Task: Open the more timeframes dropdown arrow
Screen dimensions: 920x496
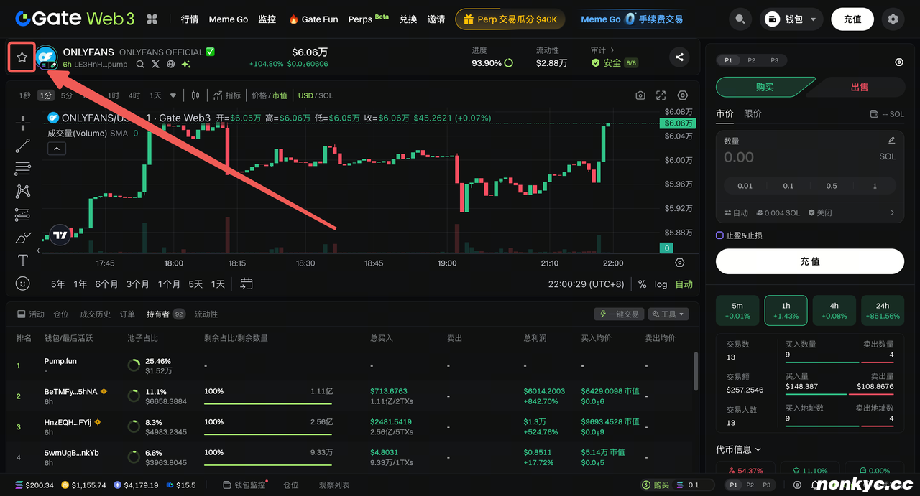Action: [x=173, y=95]
